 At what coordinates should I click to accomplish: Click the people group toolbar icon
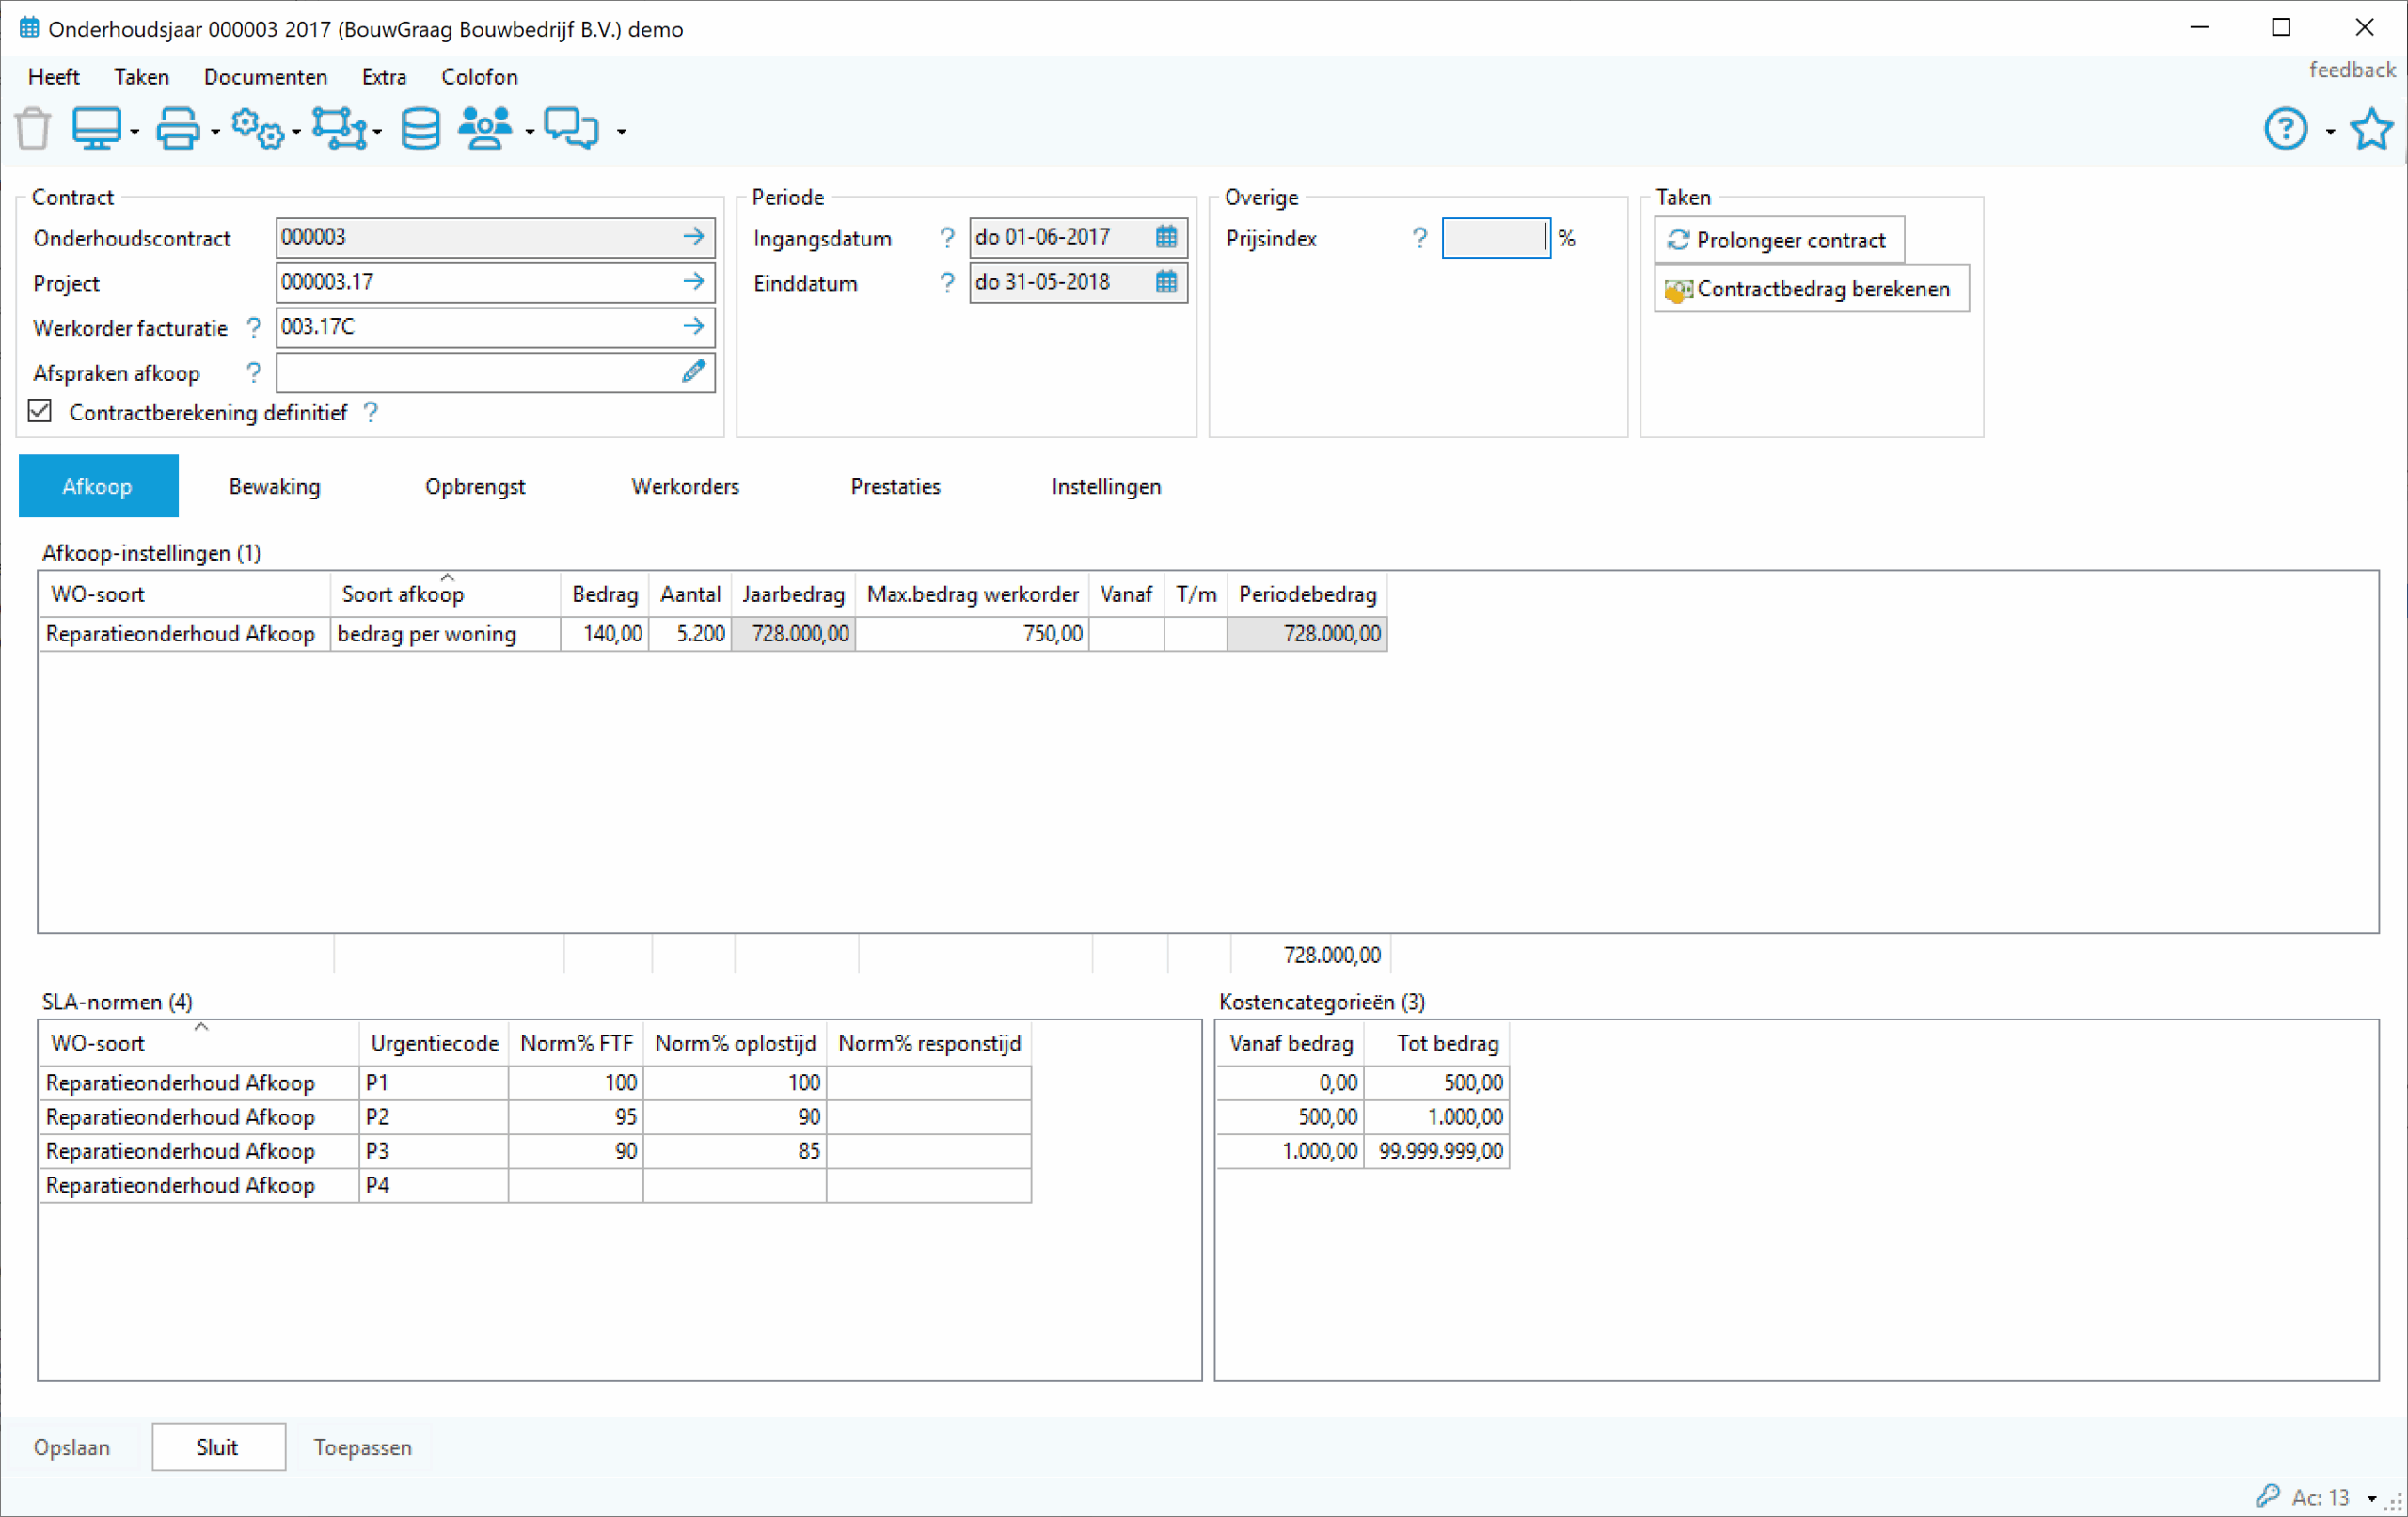point(485,129)
